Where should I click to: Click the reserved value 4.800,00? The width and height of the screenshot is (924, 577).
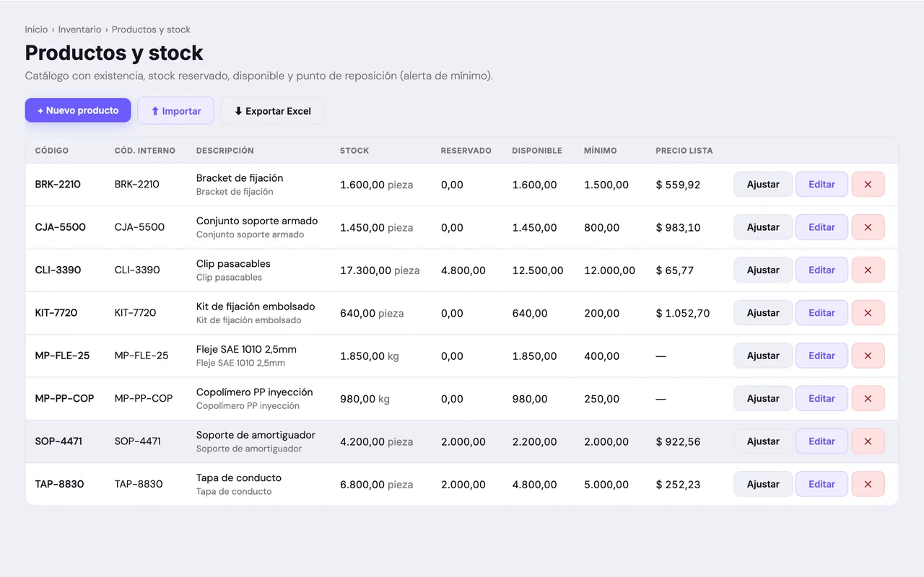pos(463,270)
